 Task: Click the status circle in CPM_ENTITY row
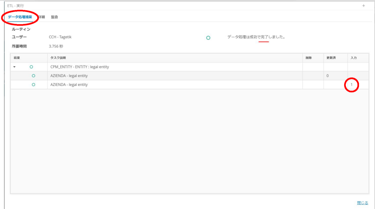click(x=31, y=67)
